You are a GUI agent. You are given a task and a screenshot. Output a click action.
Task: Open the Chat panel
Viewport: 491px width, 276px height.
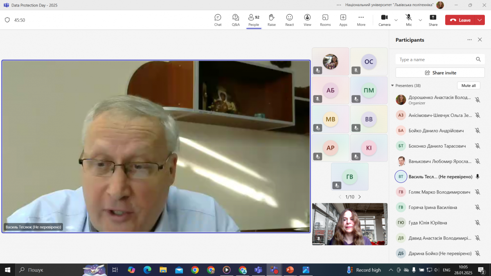tap(218, 20)
